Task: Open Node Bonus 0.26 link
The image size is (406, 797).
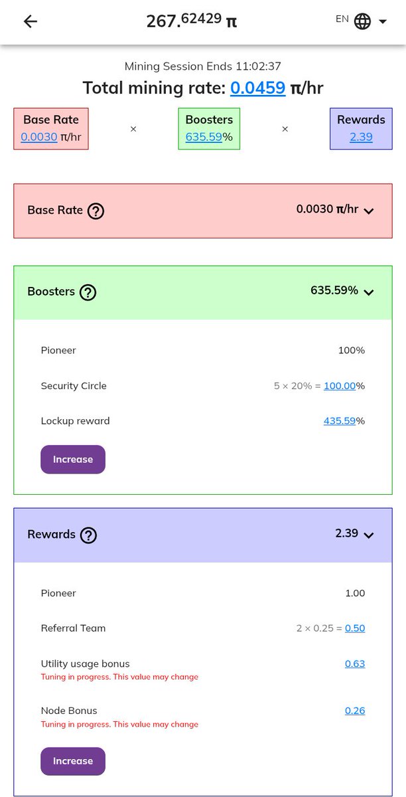Action: [x=355, y=711]
